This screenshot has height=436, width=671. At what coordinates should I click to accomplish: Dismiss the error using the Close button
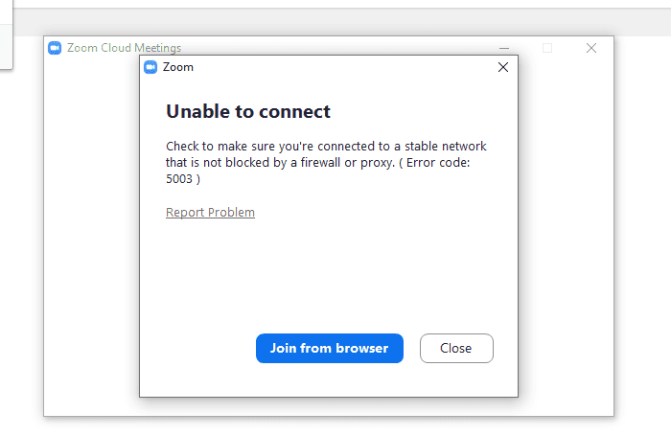456,348
